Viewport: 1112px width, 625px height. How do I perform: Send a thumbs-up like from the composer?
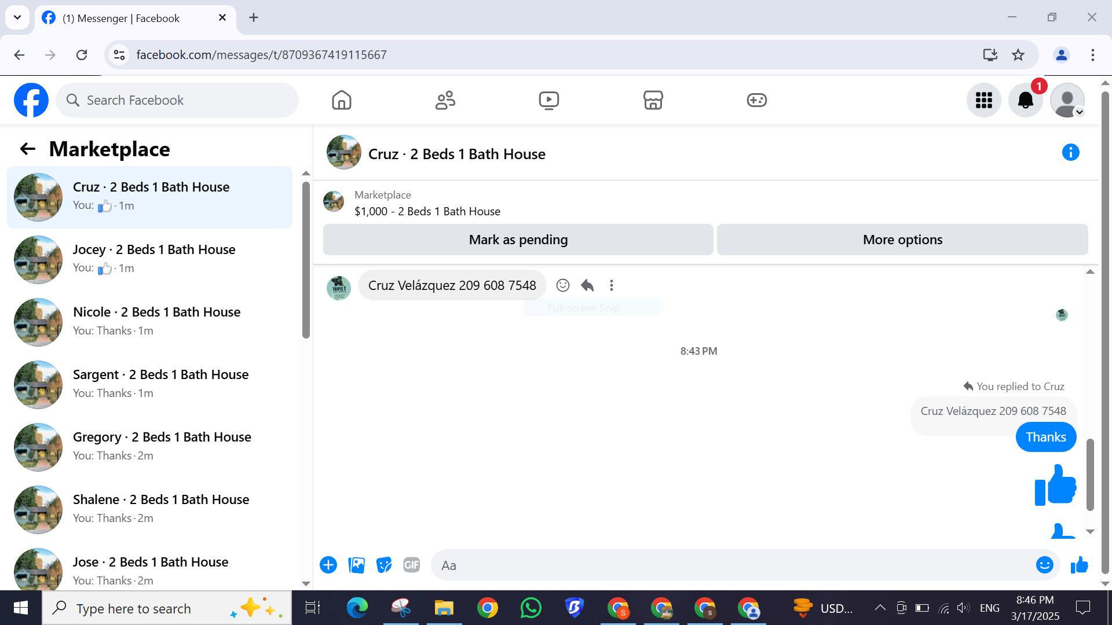pyautogui.click(x=1079, y=565)
